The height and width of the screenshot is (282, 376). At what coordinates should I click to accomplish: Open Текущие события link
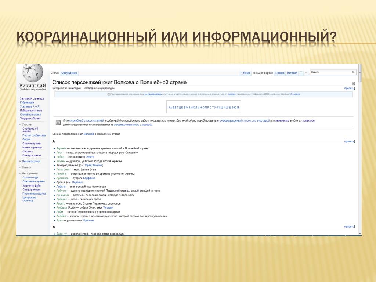[30, 119]
